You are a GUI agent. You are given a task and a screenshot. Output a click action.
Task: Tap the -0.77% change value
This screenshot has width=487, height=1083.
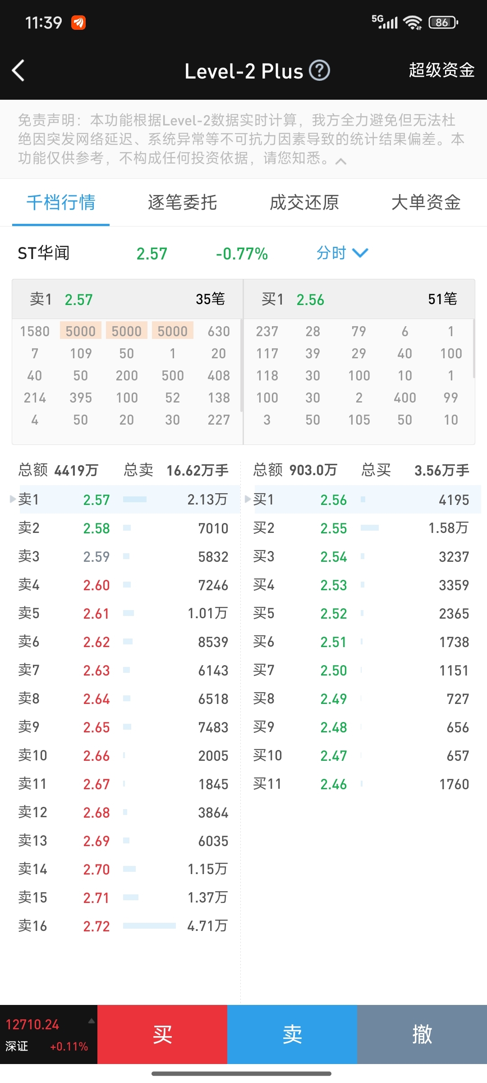coord(242,254)
